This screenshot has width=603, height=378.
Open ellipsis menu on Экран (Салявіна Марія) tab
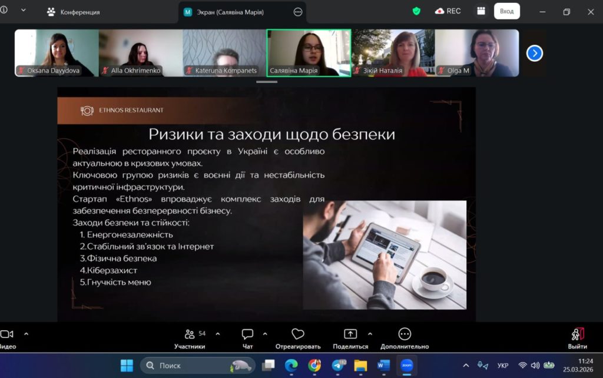pyautogui.click(x=298, y=12)
